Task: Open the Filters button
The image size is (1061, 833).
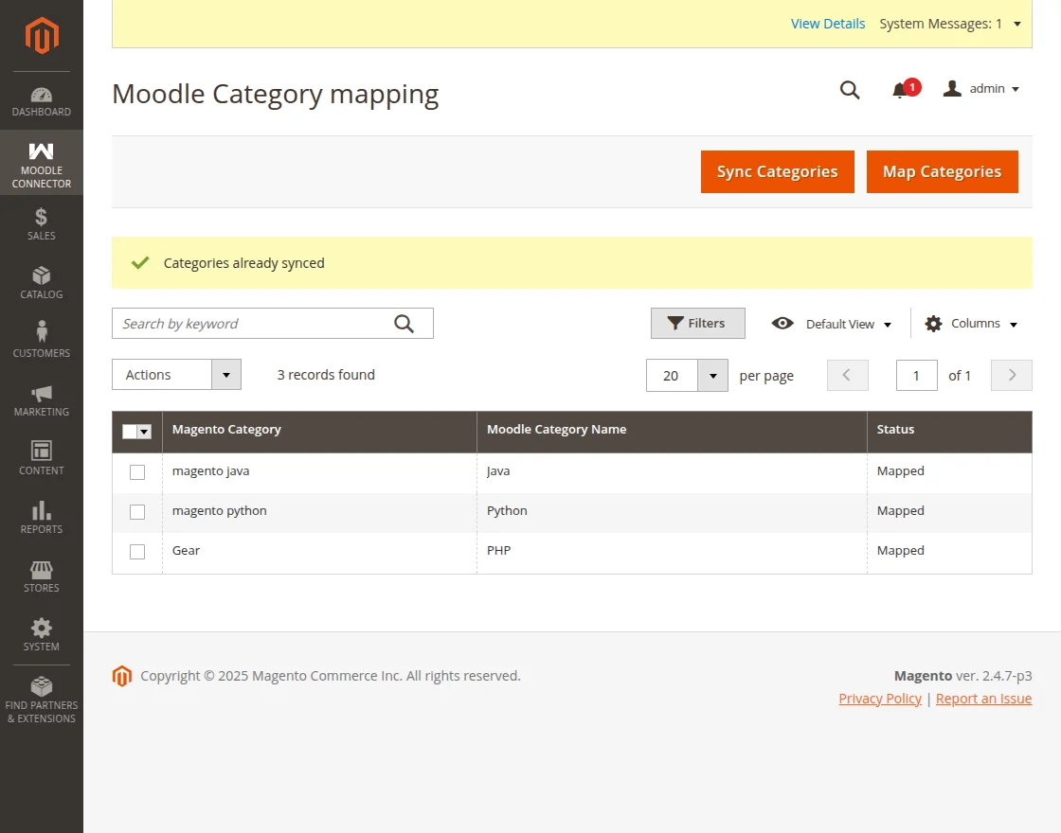Action: coord(697,323)
